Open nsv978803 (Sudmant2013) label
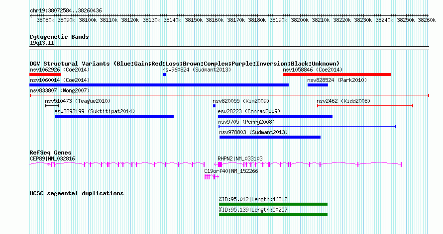The height and width of the screenshot is (234, 443). point(253,132)
